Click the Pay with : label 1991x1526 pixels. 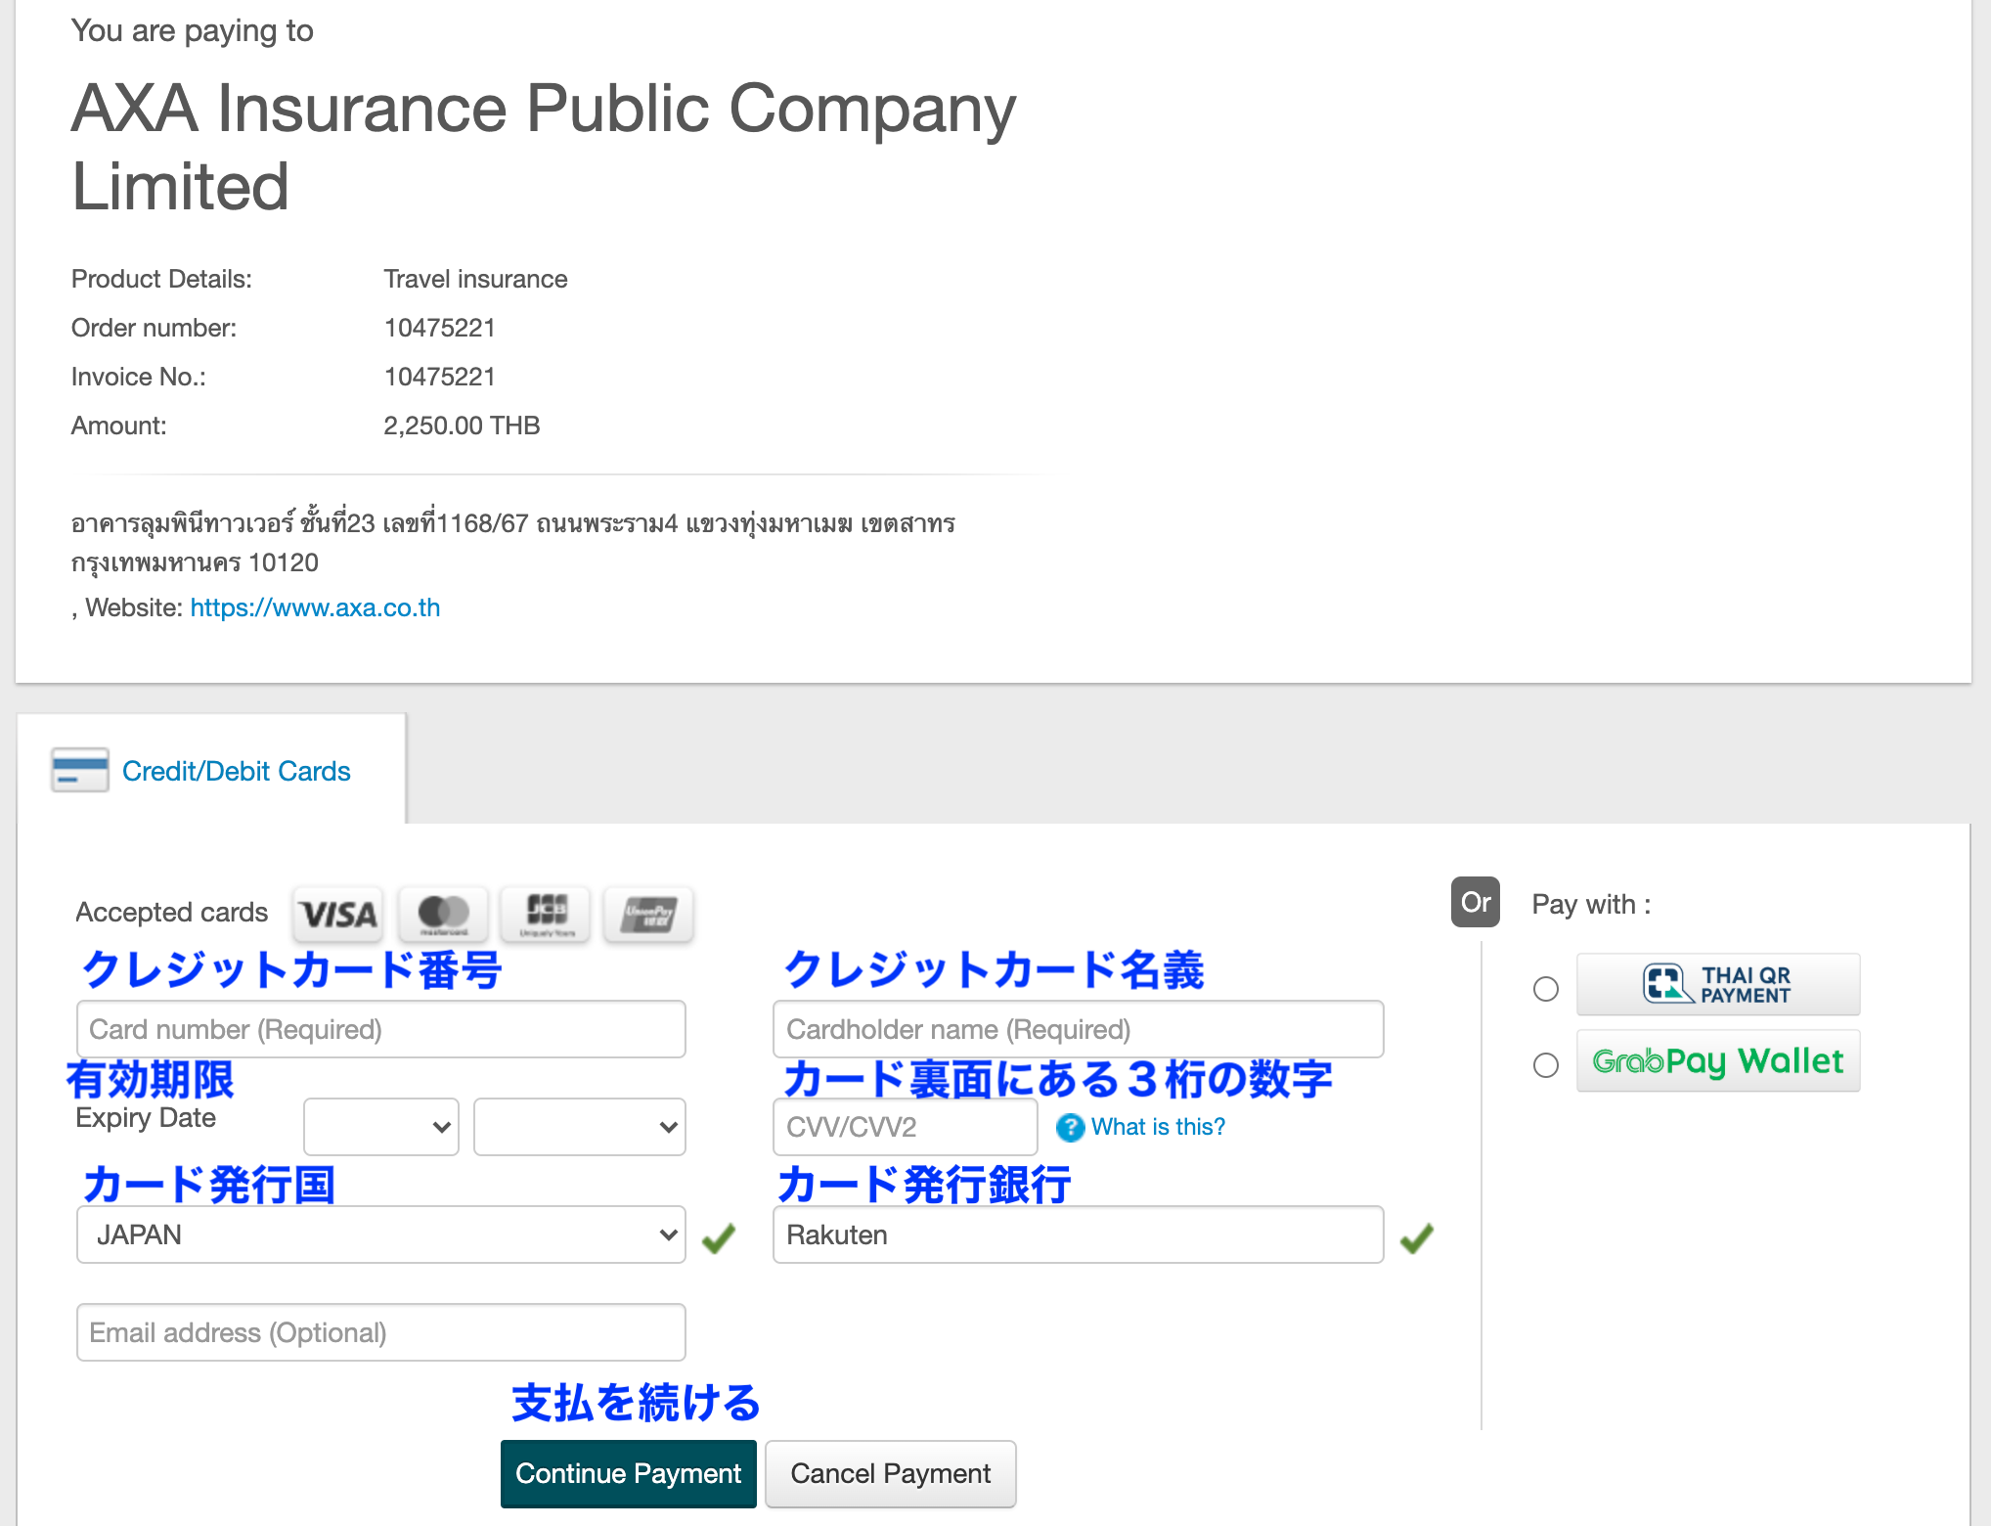point(1591,904)
